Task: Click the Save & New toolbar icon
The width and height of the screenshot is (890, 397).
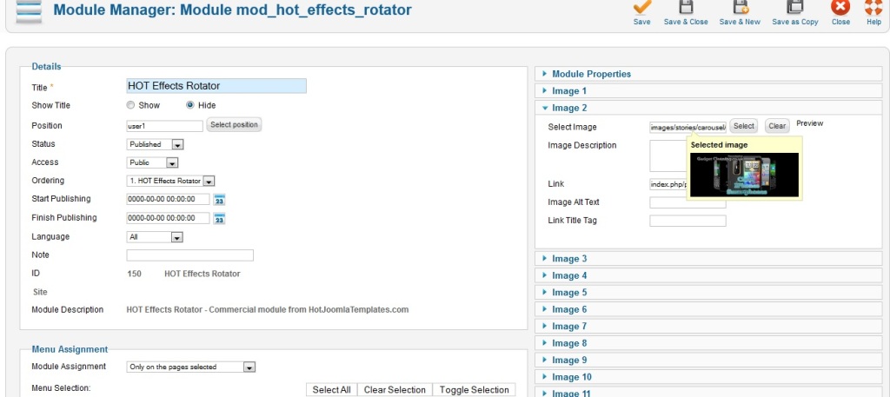Action: [x=741, y=6]
